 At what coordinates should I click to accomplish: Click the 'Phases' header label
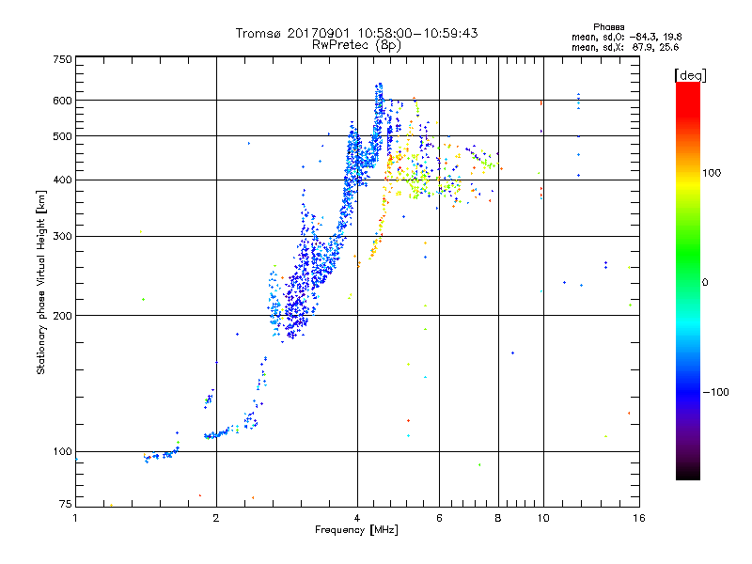click(x=608, y=27)
